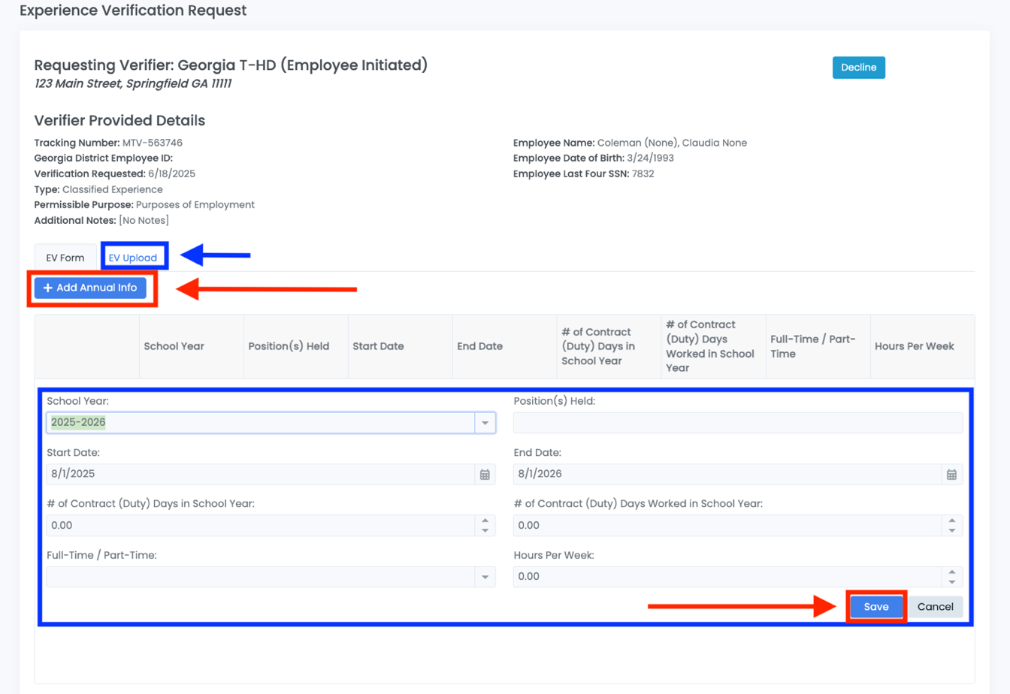Switch to the EV Form tab

tap(65, 258)
